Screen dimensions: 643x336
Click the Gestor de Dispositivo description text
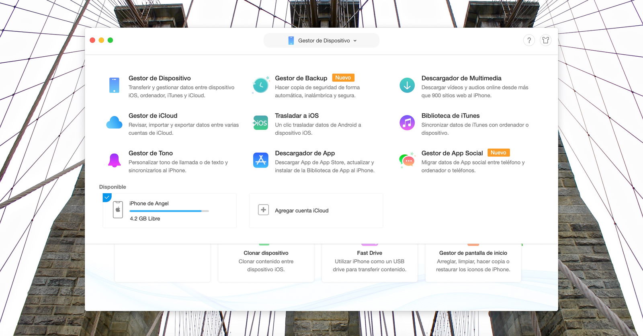pyautogui.click(x=181, y=91)
